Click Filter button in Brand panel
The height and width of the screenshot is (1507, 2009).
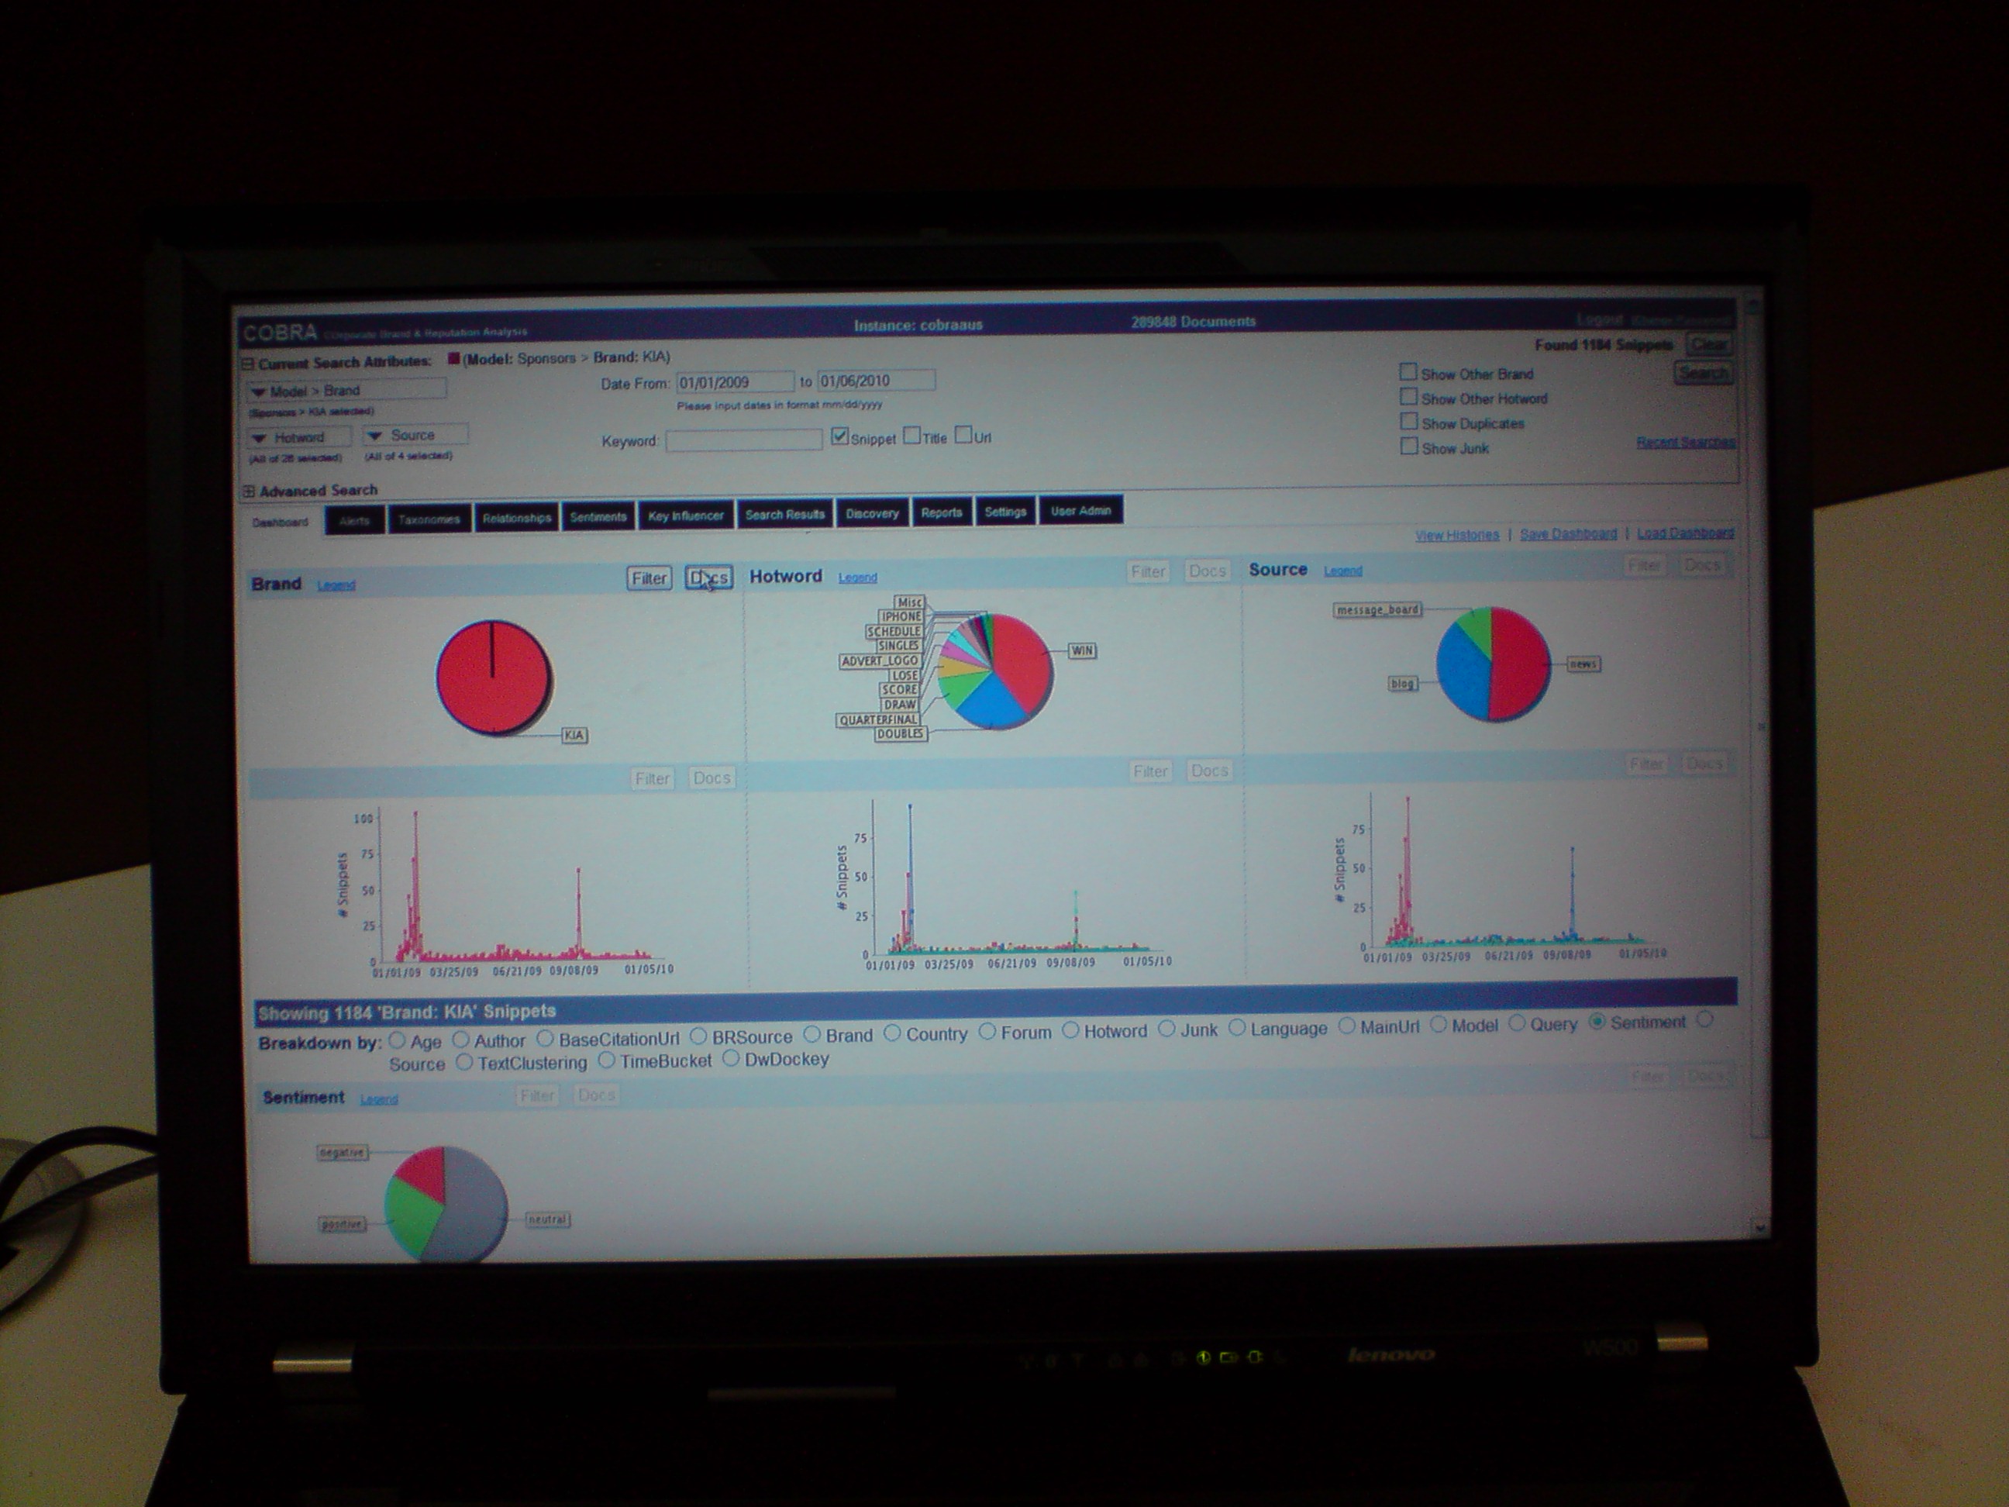(649, 578)
